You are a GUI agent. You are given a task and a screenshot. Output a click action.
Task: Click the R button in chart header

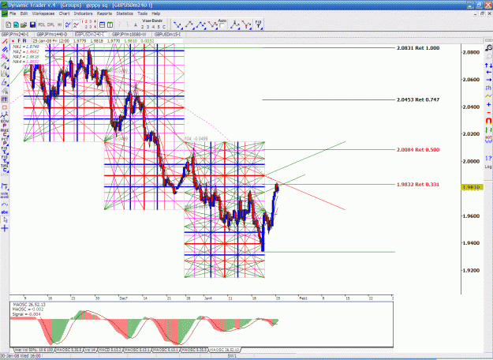pyautogui.click(x=24, y=41)
